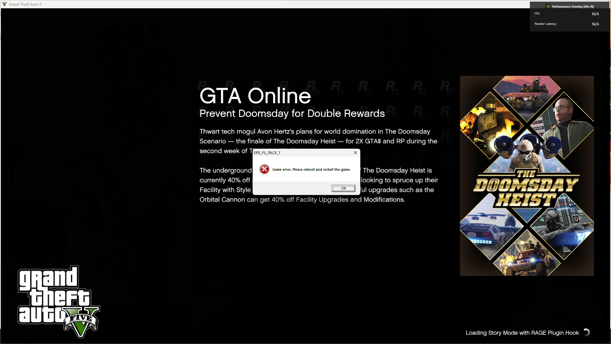This screenshot has width=611, height=344.
Task: Click the NVIDIA logo in Performance Overlay
Action: point(548,6)
